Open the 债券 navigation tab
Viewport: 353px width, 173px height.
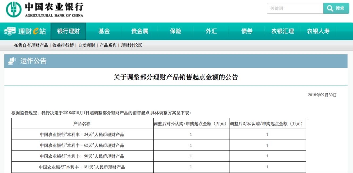[247, 31]
